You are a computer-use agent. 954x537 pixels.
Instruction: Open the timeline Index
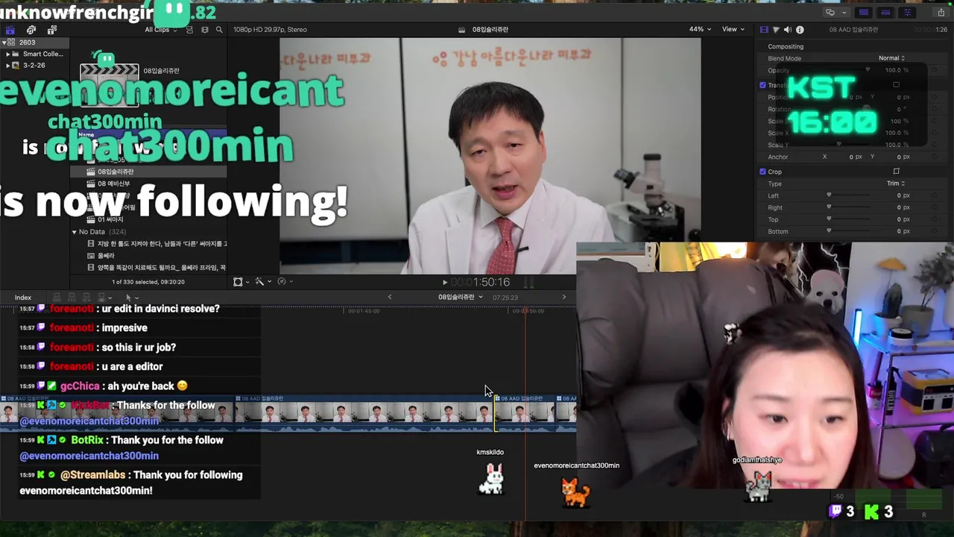point(23,298)
